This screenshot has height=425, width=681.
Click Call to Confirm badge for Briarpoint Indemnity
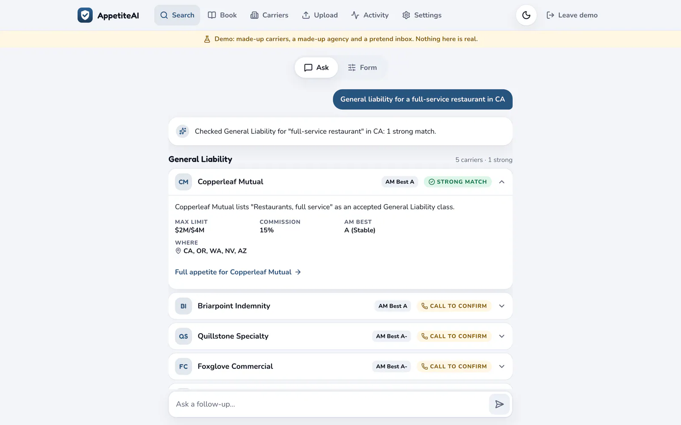point(454,306)
